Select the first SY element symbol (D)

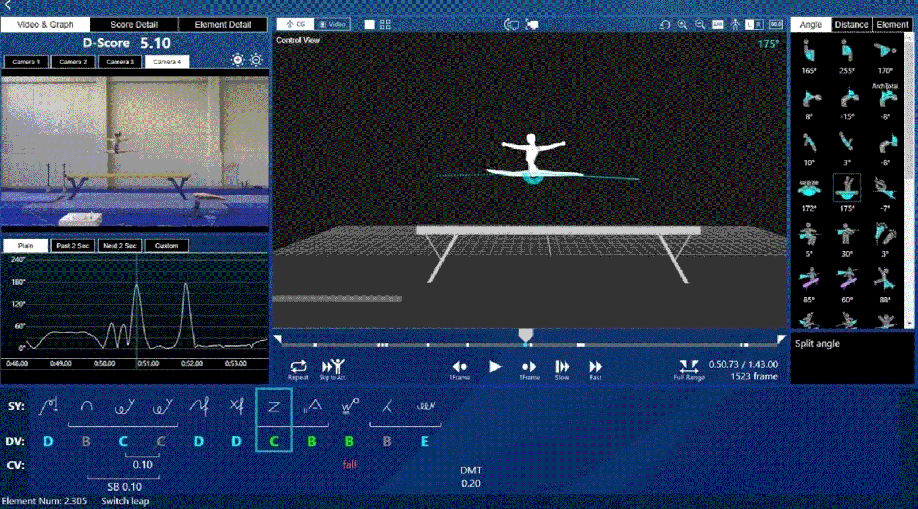[49, 407]
